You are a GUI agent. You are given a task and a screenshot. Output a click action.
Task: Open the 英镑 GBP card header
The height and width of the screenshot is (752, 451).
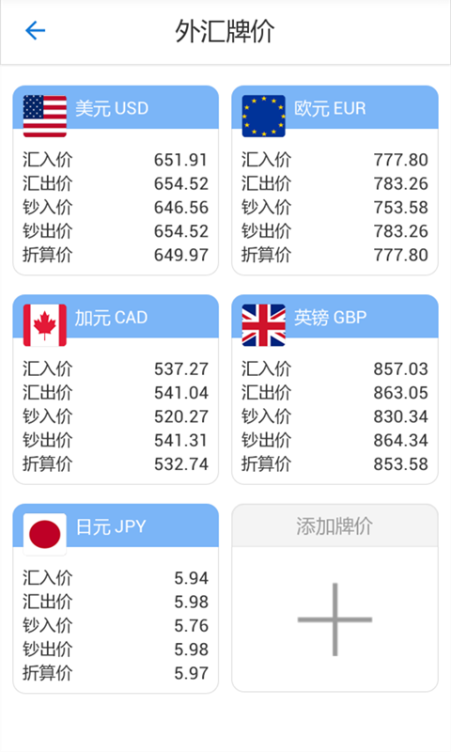click(x=335, y=317)
